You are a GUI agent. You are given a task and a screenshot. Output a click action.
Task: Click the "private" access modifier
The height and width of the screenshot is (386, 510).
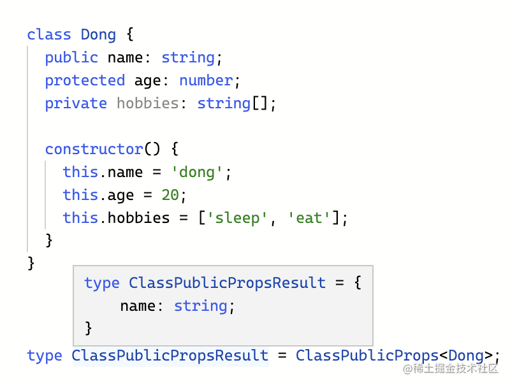pyautogui.click(x=76, y=103)
